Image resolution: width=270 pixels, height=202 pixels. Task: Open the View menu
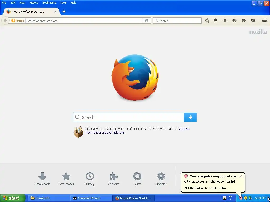[22, 3]
